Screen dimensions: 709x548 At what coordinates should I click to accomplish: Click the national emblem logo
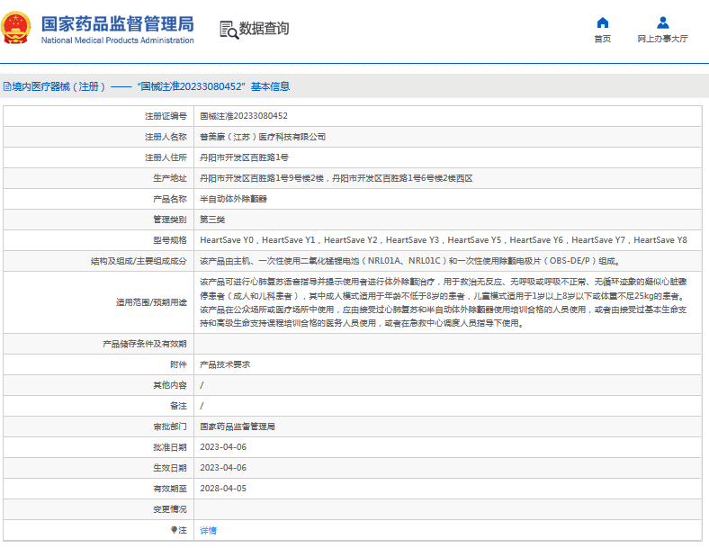[x=16, y=28]
